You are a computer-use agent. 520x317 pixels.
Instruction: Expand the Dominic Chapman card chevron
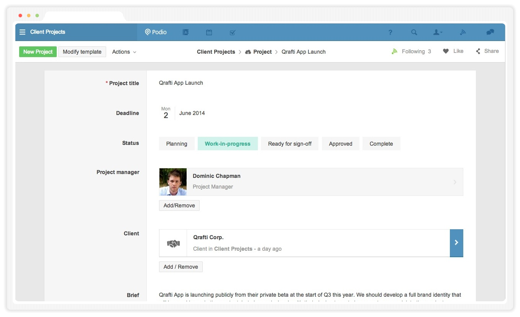pyautogui.click(x=455, y=182)
